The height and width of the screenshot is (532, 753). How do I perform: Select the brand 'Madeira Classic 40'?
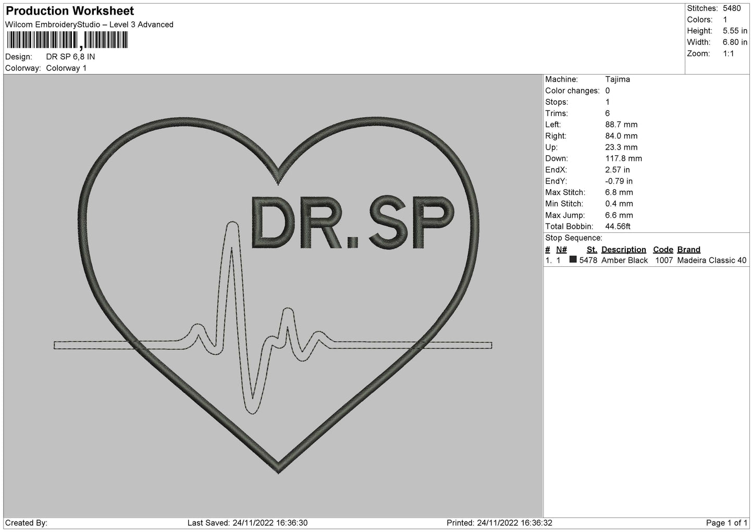(x=712, y=261)
